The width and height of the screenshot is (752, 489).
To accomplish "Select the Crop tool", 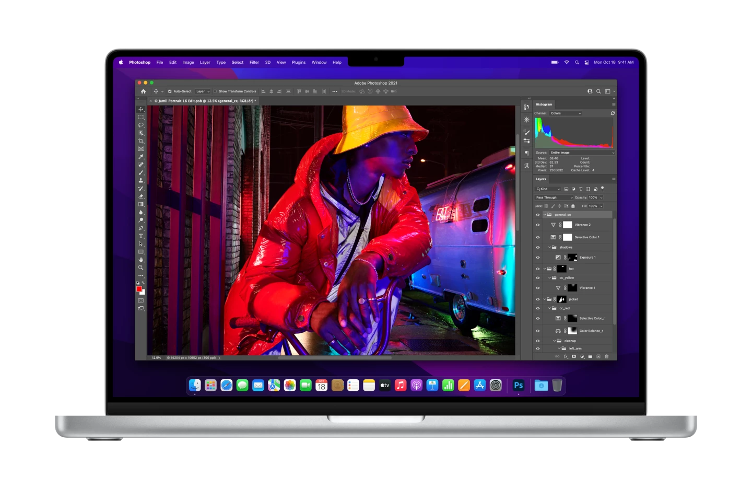I will pyautogui.click(x=141, y=141).
